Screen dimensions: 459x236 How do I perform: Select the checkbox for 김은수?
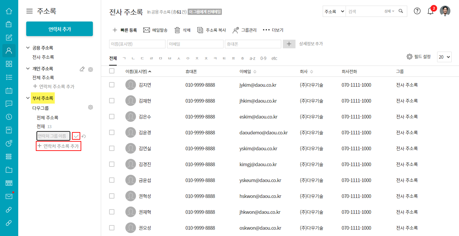coord(112,117)
